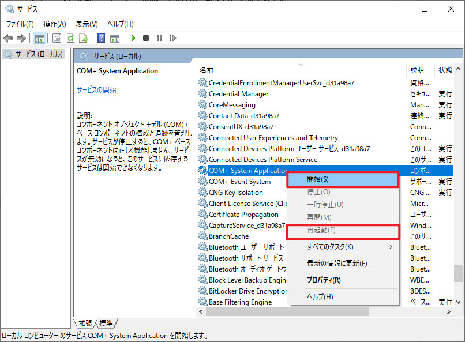Click the サービスの開始 link

(x=96, y=90)
